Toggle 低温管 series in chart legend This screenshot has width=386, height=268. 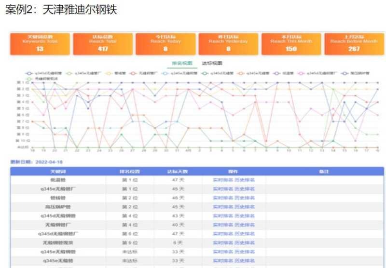click(284, 73)
